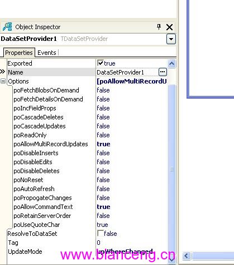Select poCascadeUpdates property

(40, 126)
